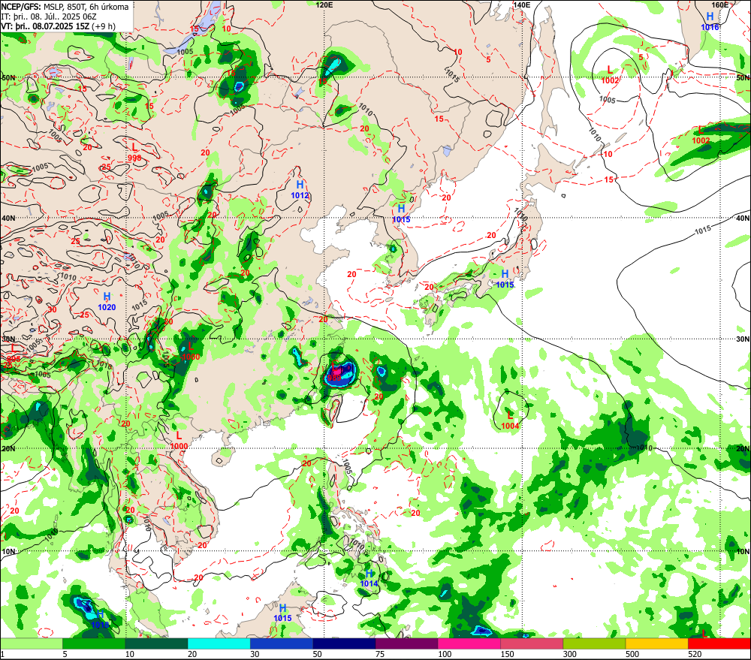Click the H 1014 high over the Philippines
Image resolution: width=751 pixels, height=660 pixels.
(x=369, y=579)
